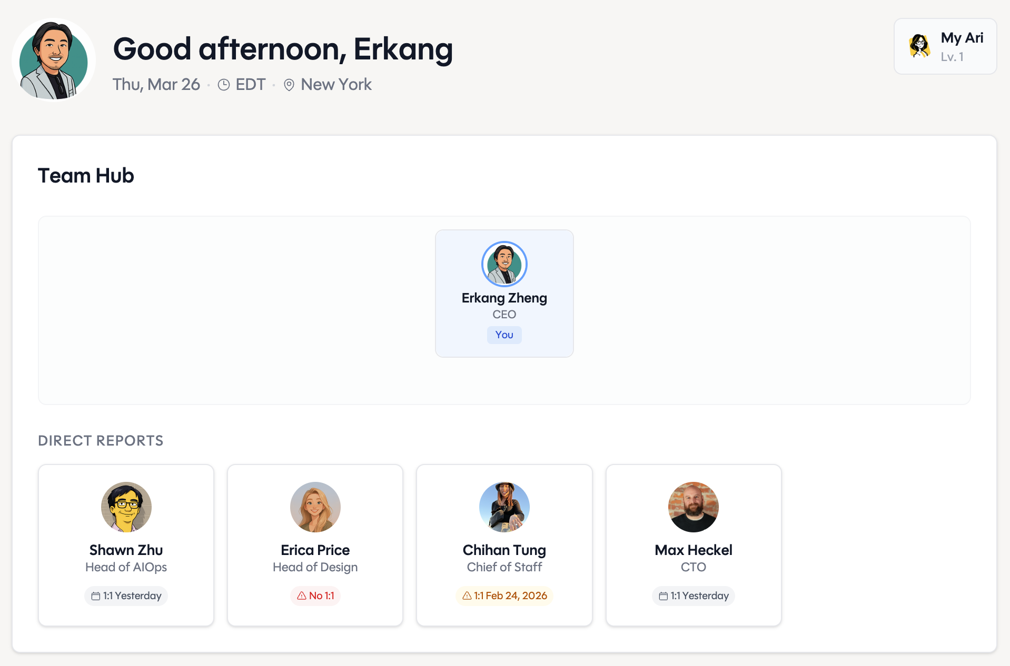
Task: Click the calendar icon on Shawn Zhu's 1:1 badge
Action: (96, 596)
